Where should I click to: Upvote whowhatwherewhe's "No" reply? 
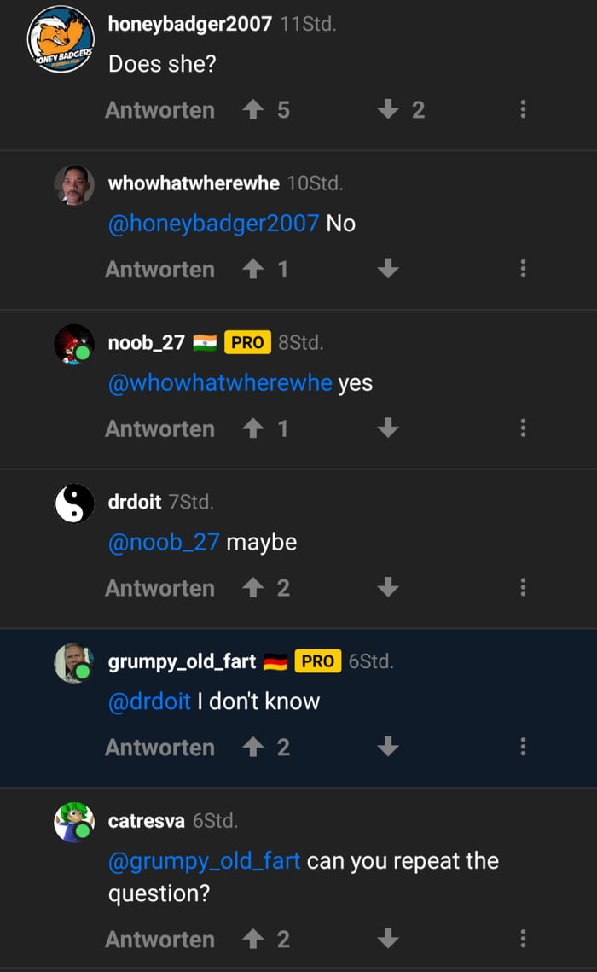click(x=252, y=269)
